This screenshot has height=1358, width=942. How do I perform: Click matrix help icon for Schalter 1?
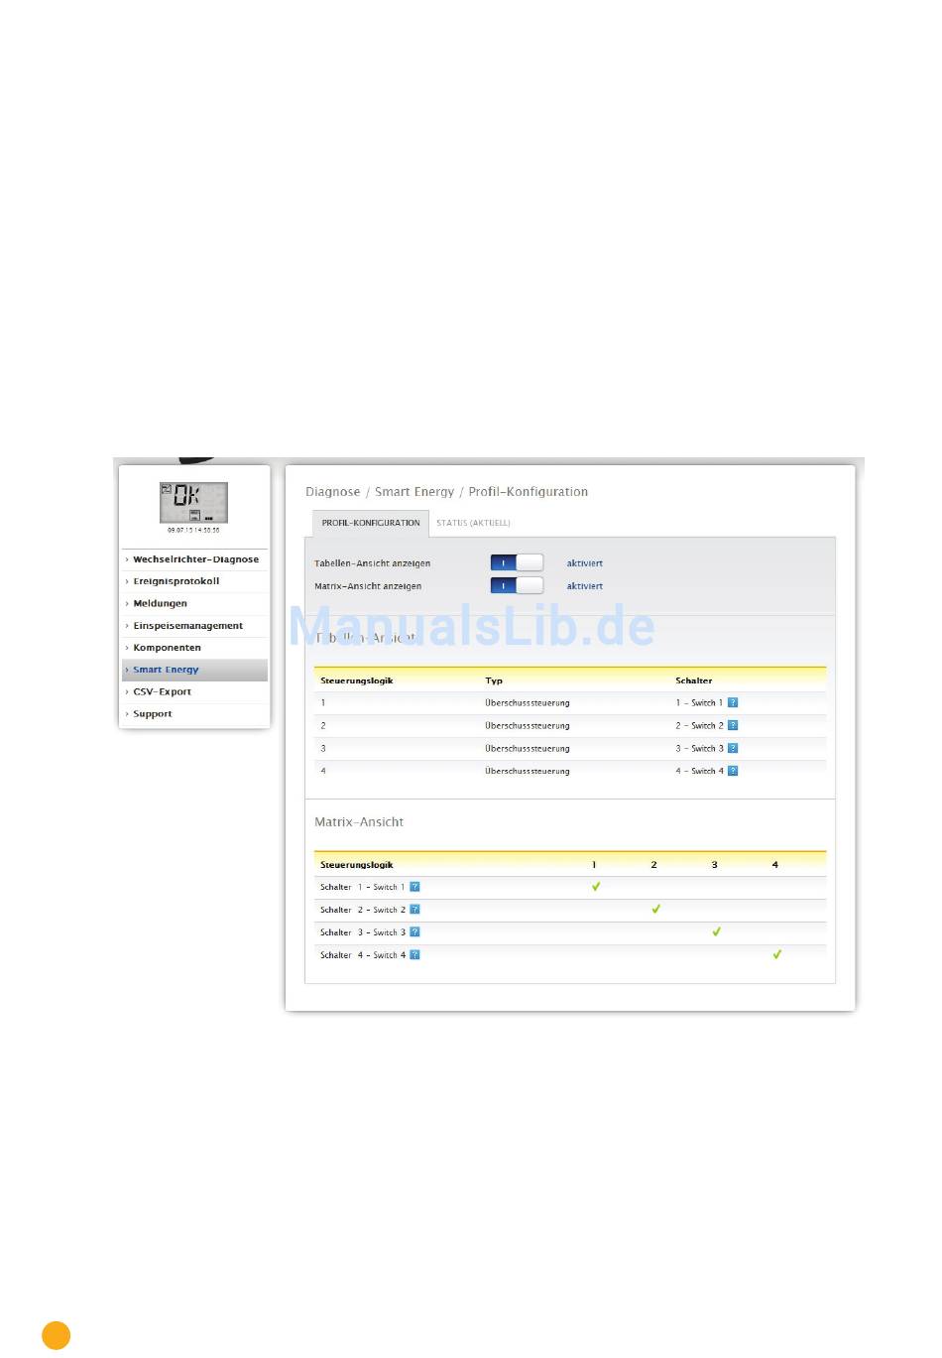[x=414, y=887]
